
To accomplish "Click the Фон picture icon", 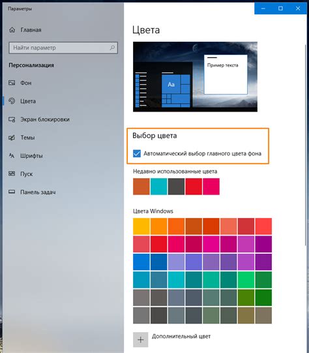I will click(12, 83).
